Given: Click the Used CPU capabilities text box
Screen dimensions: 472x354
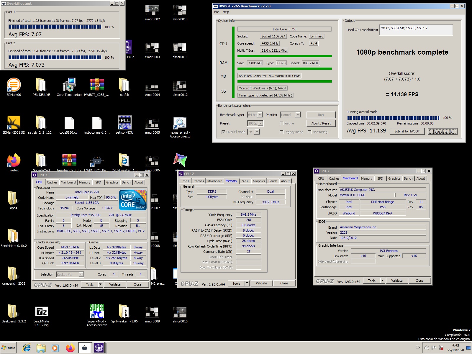Looking at the screenshot, I should click(x=416, y=30).
